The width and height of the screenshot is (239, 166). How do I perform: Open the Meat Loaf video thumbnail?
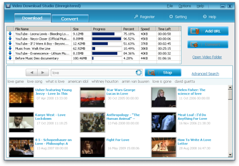pos(164,122)
